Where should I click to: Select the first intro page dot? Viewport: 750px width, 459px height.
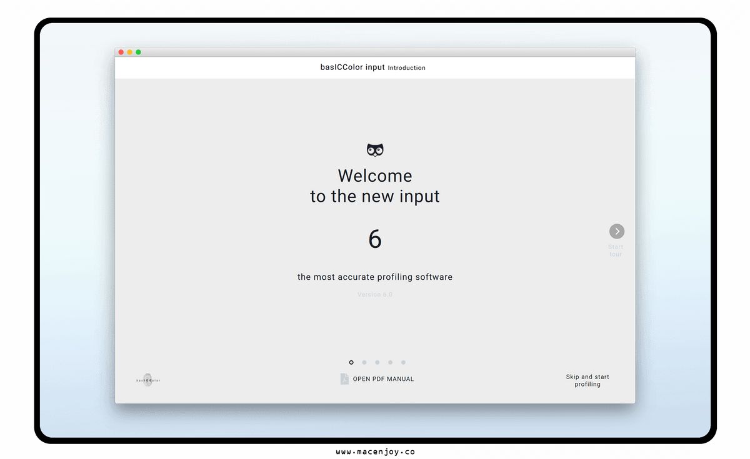[x=351, y=362]
